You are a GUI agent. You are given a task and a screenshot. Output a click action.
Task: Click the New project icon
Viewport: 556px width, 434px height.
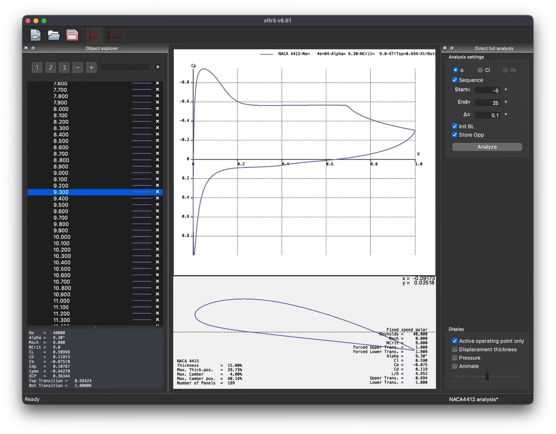coord(36,36)
